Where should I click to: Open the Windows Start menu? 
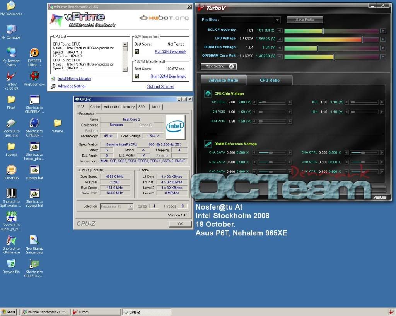pos(9,312)
